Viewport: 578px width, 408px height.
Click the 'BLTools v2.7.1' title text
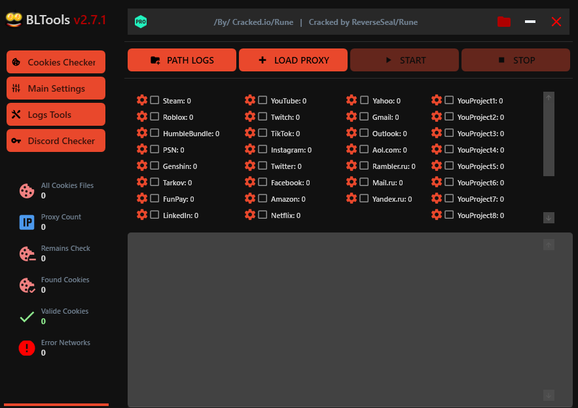[x=66, y=20]
